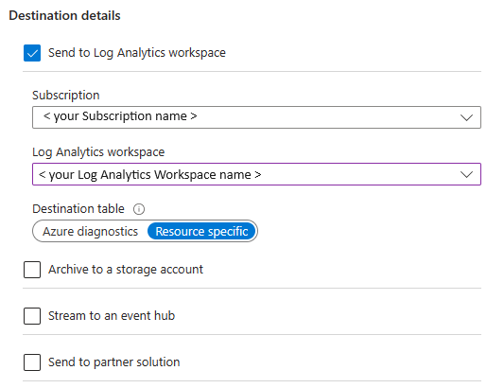Enable the Archive to a storage account checkbox
This screenshot has width=504, height=388.
pyautogui.click(x=32, y=270)
